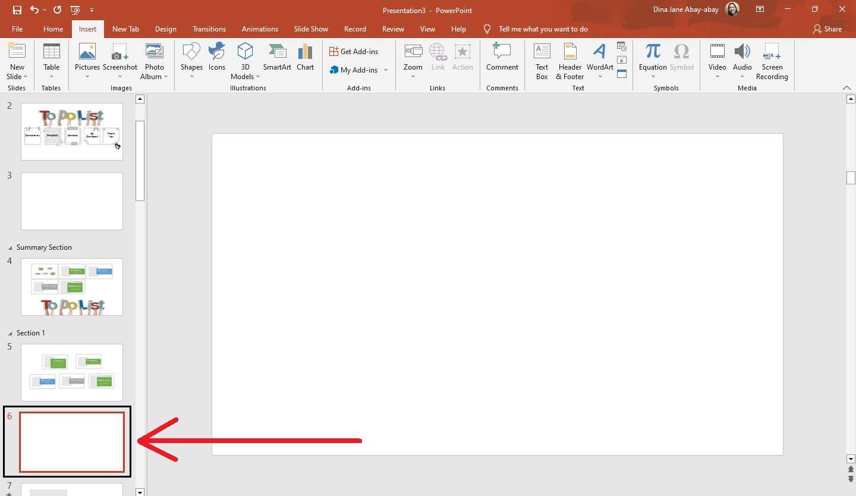Insert a 3D Model
856x496 pixels.
click(x=245, y=59)
